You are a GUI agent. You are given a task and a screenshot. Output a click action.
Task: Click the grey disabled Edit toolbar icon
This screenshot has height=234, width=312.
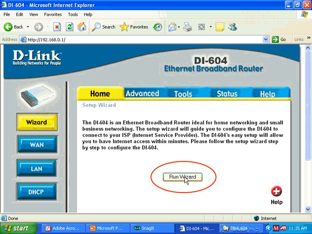pyautogui.click(x=201, y=27)
